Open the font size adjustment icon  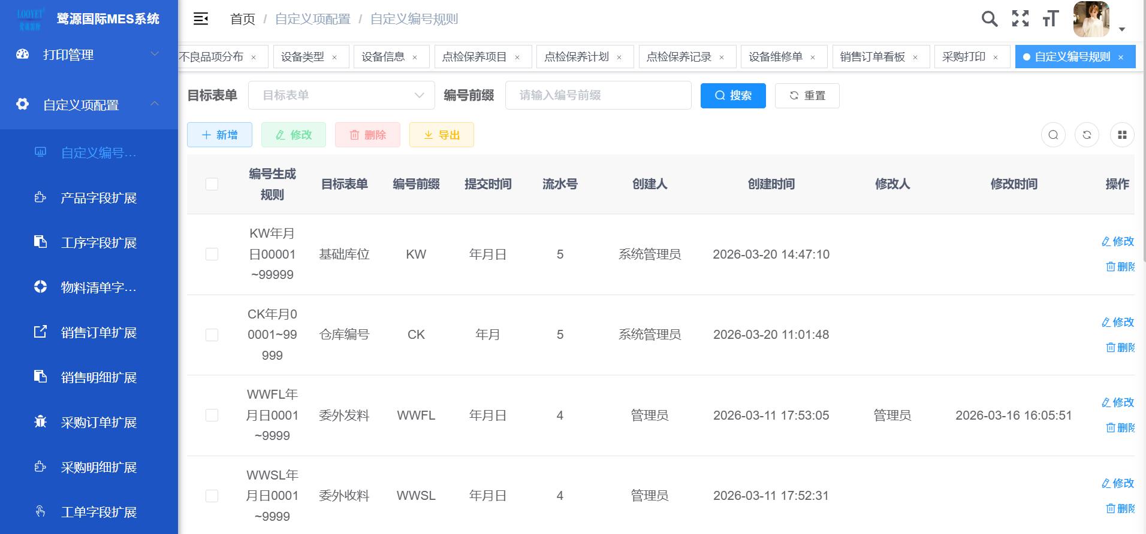pos(1050,19)
